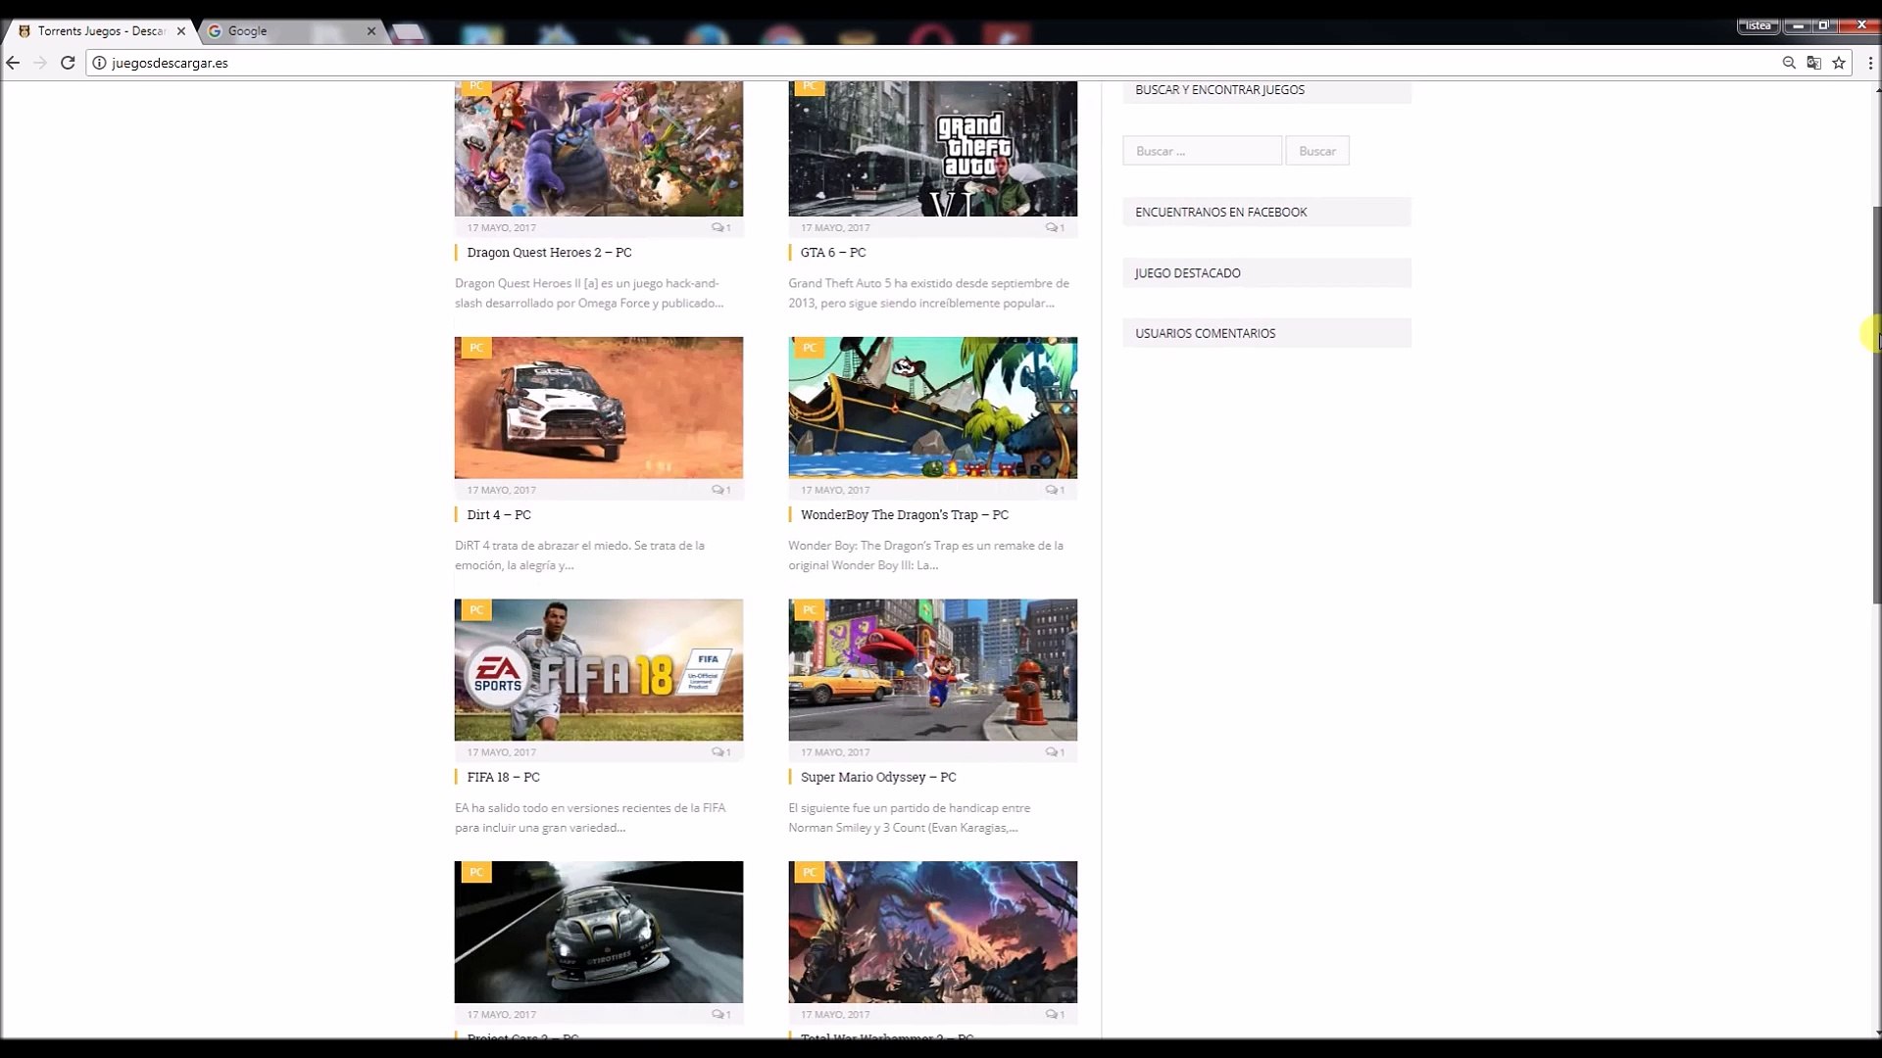1882x1058 pixels.
Task: Click the Buscar search input field
Action: [x=1202, y=151]
